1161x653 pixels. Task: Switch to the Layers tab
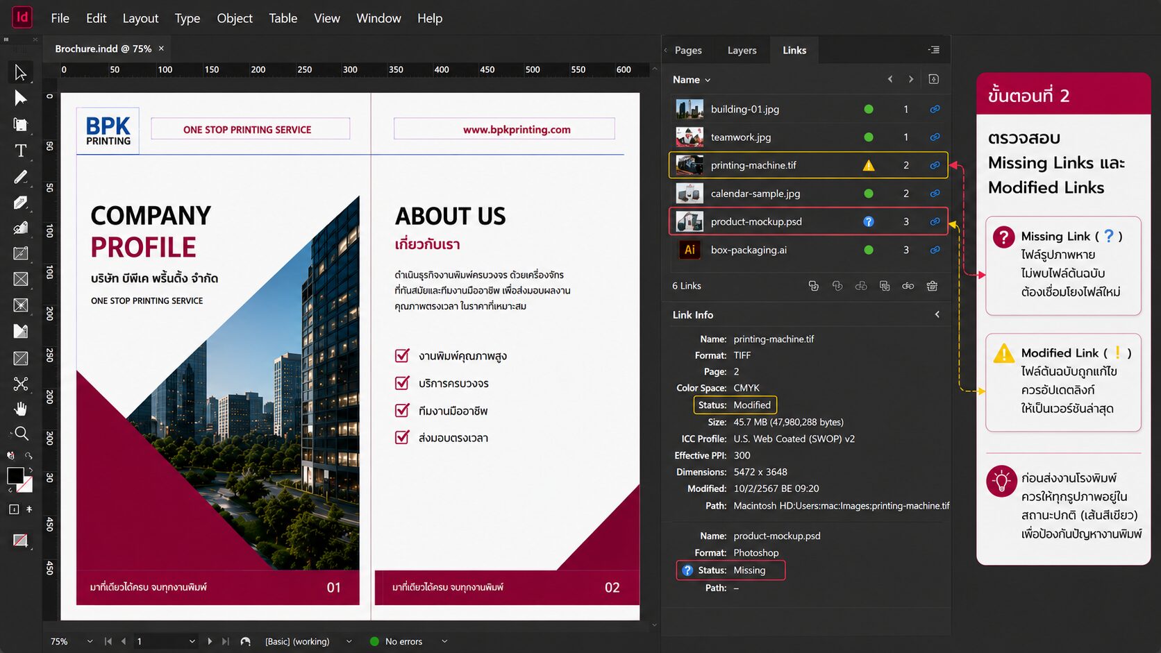pyautogui.click(x=742, y=50)
